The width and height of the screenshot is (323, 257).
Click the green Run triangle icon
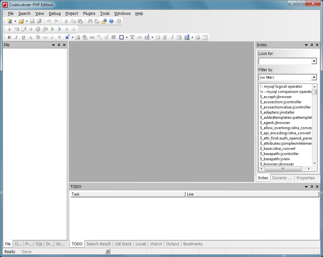[x=53, y=29]
